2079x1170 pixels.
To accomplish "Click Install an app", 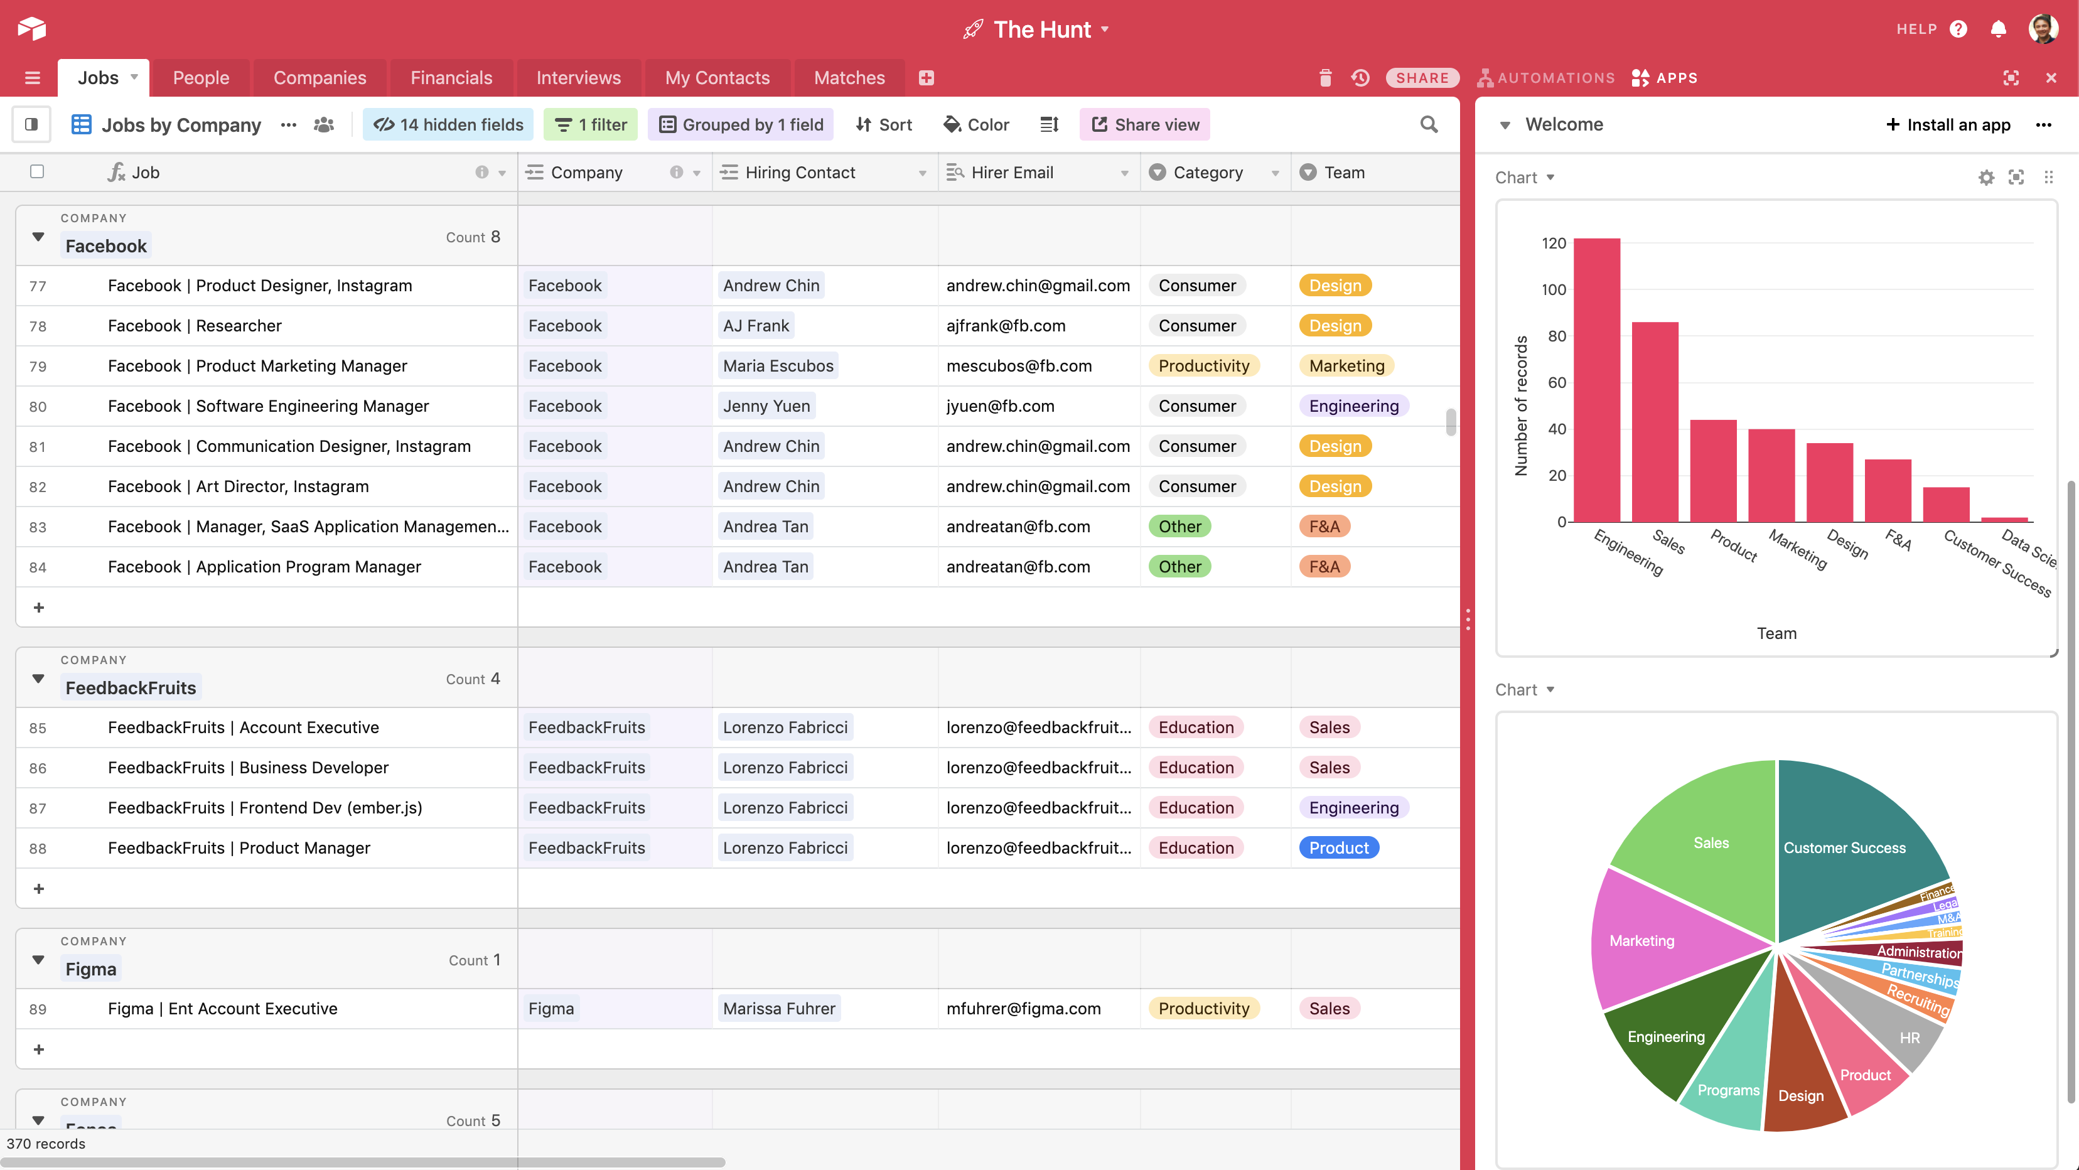I will (x=1948, y=124).
